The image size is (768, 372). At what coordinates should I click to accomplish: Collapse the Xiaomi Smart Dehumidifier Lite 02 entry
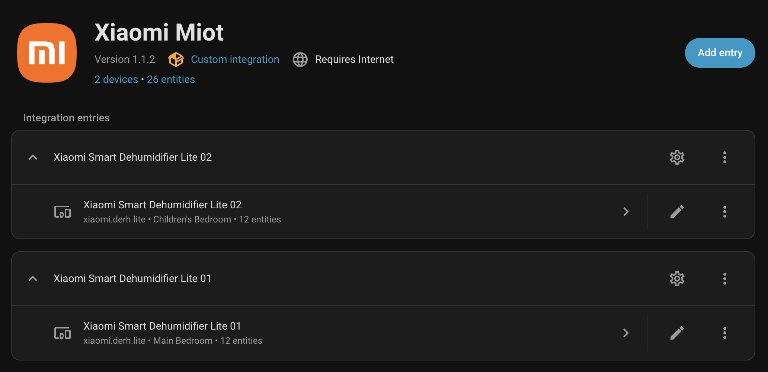click(x=33, y=157)
